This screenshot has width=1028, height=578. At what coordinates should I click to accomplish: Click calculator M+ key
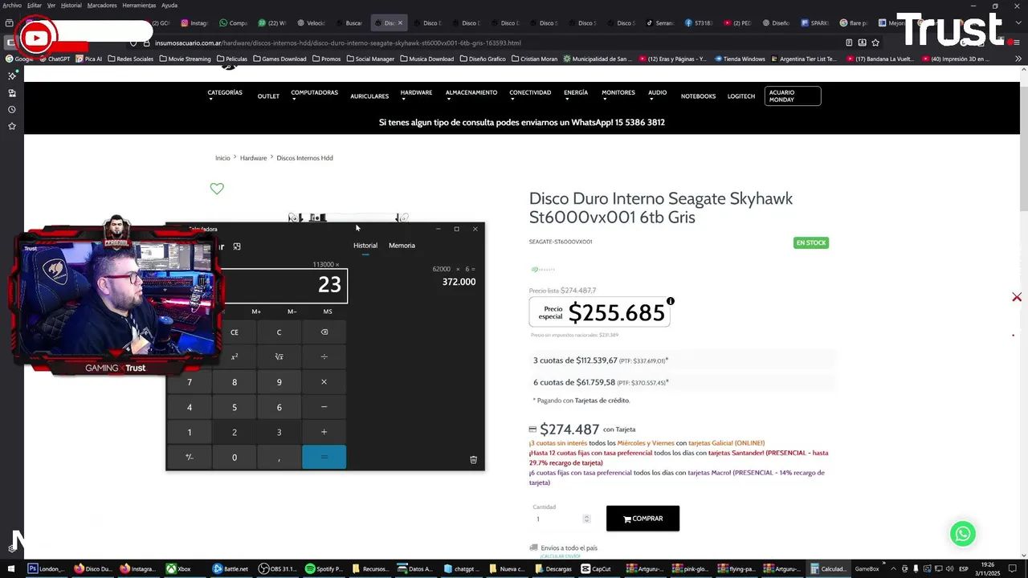(256, 311)
